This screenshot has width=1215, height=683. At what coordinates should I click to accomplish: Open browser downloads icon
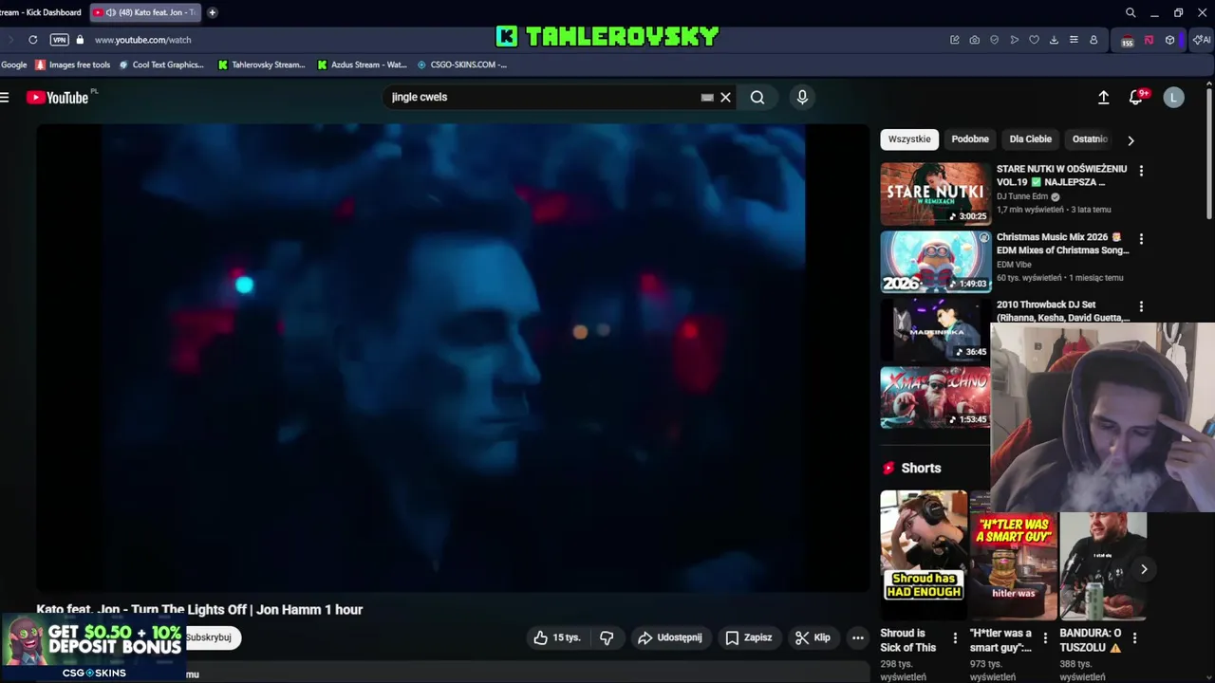[x=1054, y=40]
